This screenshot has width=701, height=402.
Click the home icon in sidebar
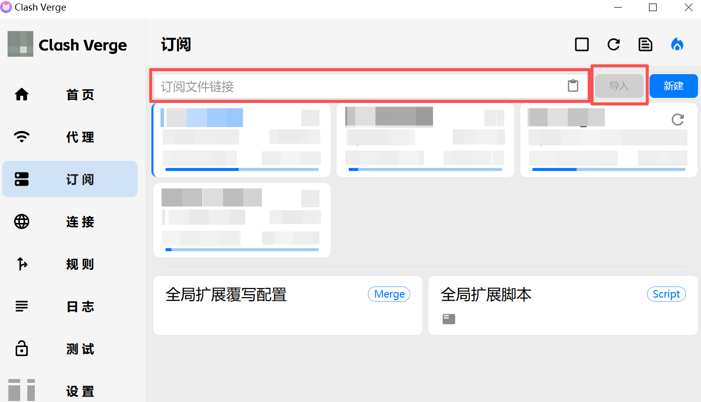pyautogui.click(x=22, y=94)
